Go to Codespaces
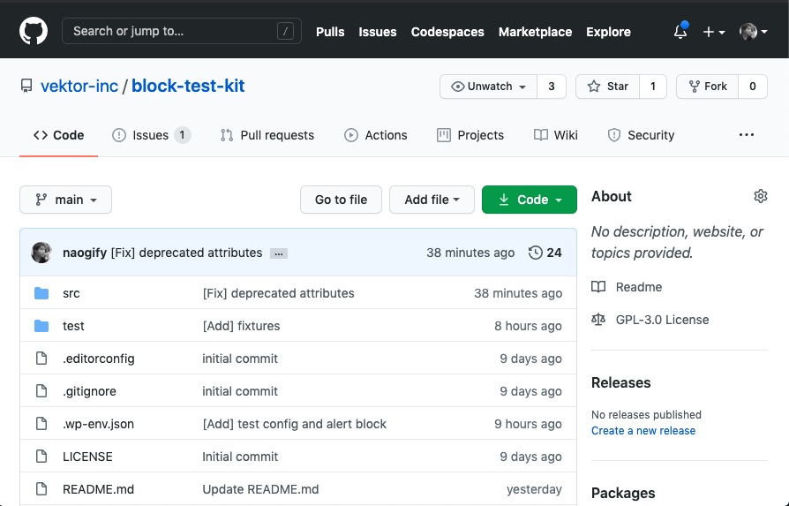789x506 pixels. tap(447, 32)
